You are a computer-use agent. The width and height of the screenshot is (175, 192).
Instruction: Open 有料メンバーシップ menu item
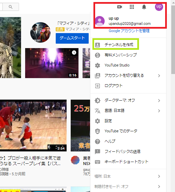click(x=128, y=55)
